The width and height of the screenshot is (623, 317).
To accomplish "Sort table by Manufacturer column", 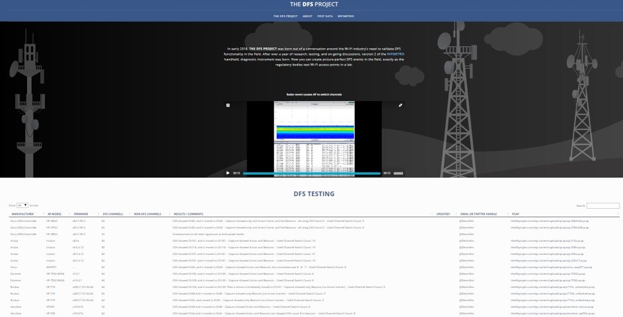I will (x=23, y=214).
